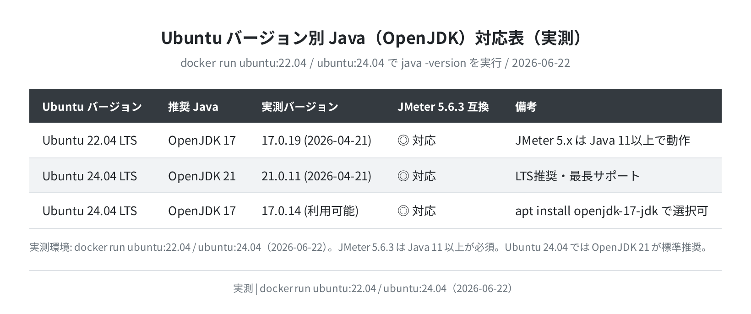Select OpenJDK 17 in the Ubuntu 22.04 row

coord(201,140)
